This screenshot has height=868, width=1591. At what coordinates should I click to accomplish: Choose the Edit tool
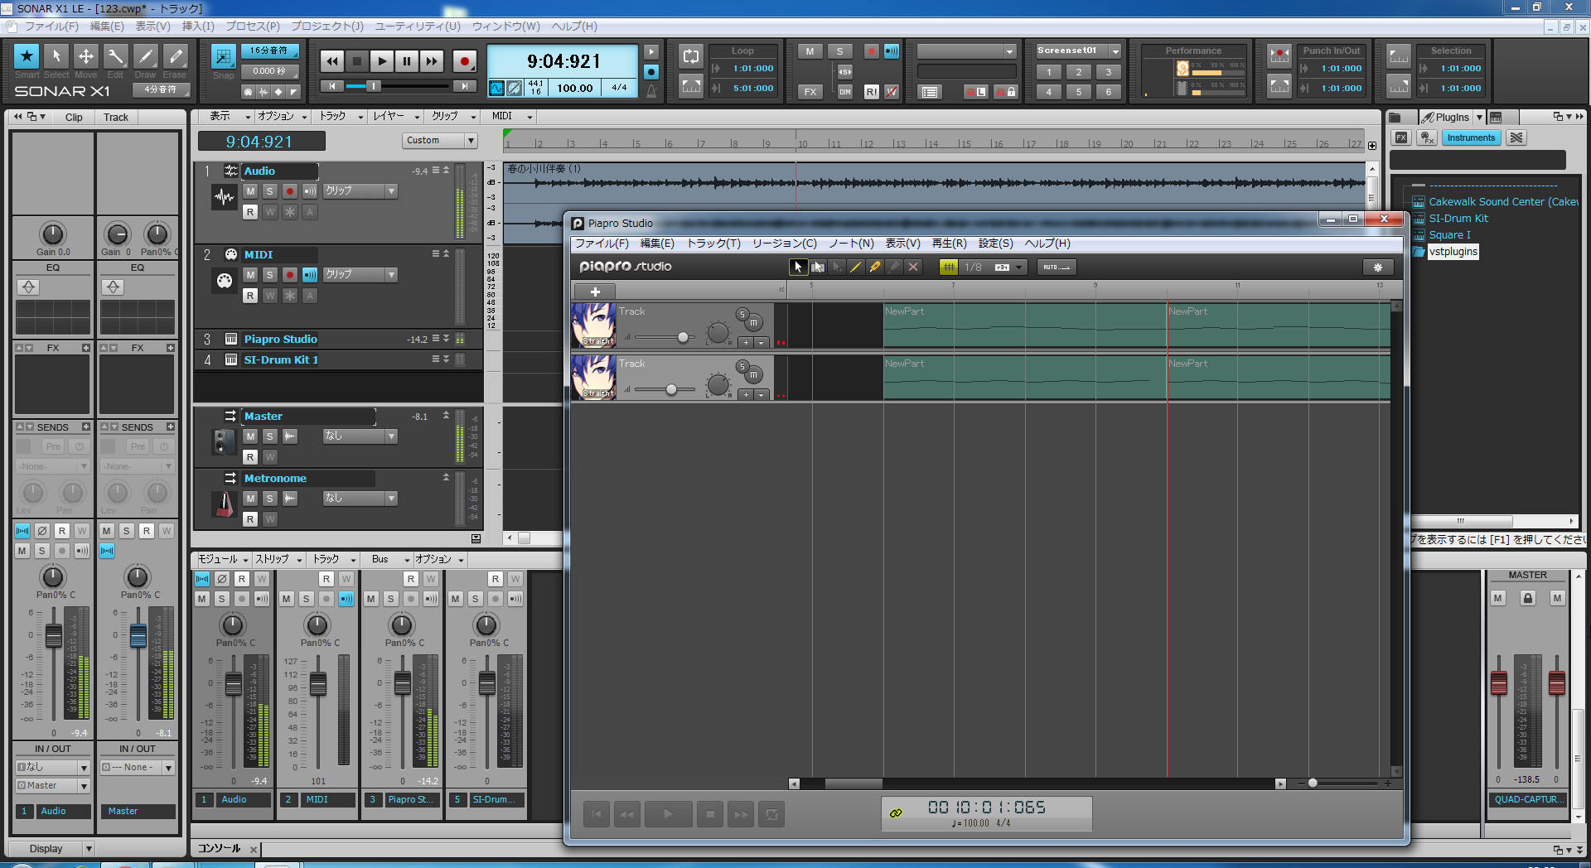[115, 56]
